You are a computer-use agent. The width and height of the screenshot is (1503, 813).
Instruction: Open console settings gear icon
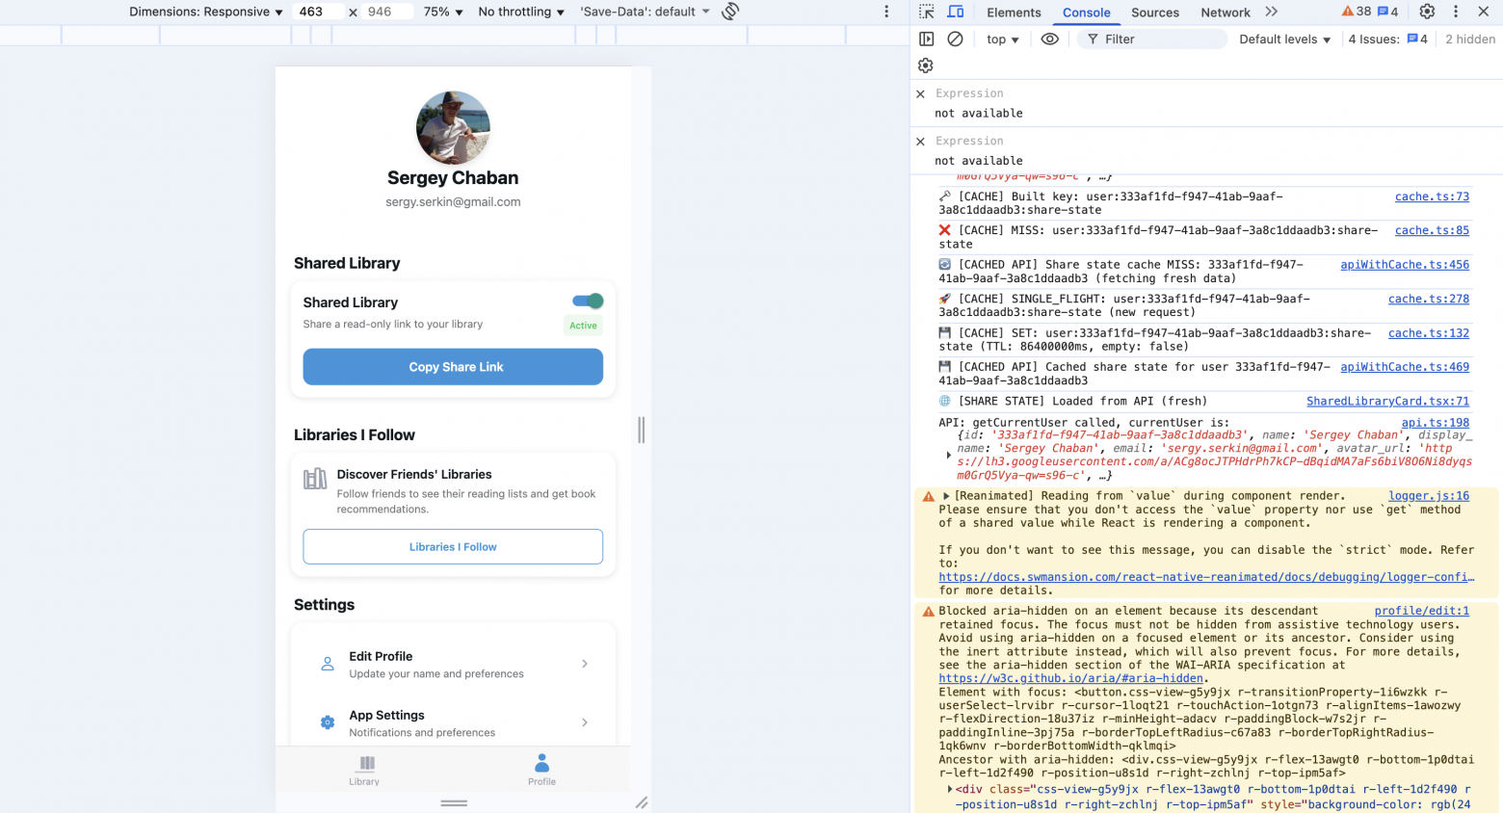click(926, 66)
